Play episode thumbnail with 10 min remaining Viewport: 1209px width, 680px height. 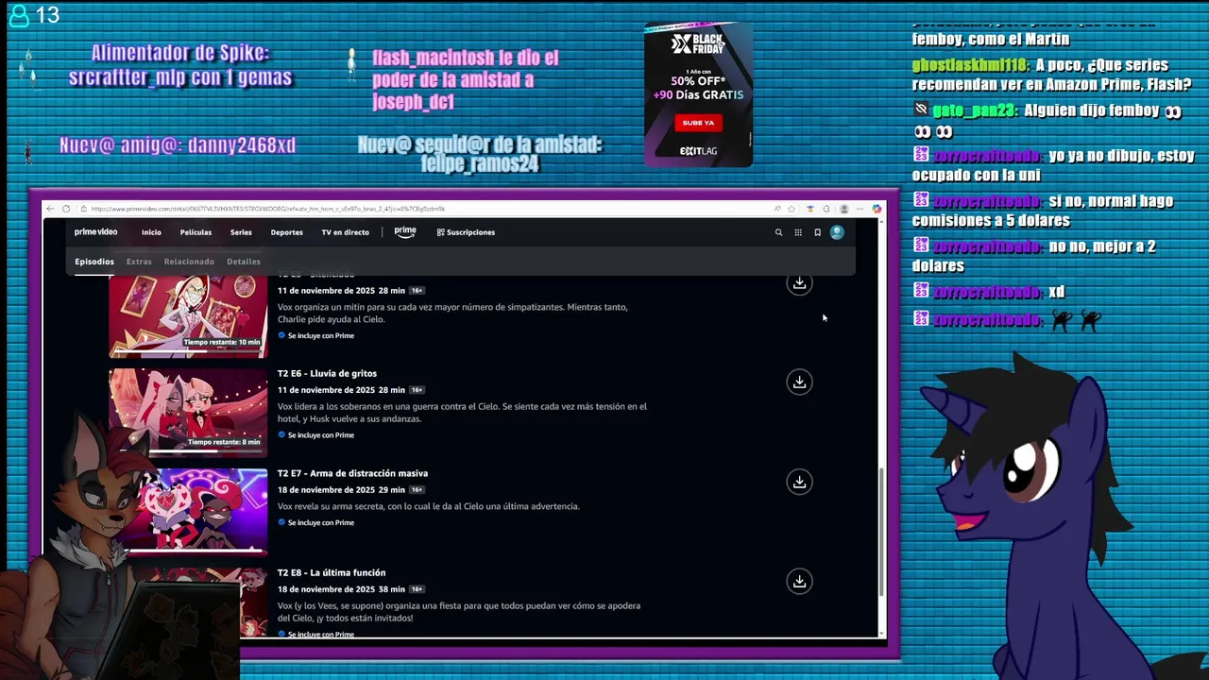(x=188, y=316)
